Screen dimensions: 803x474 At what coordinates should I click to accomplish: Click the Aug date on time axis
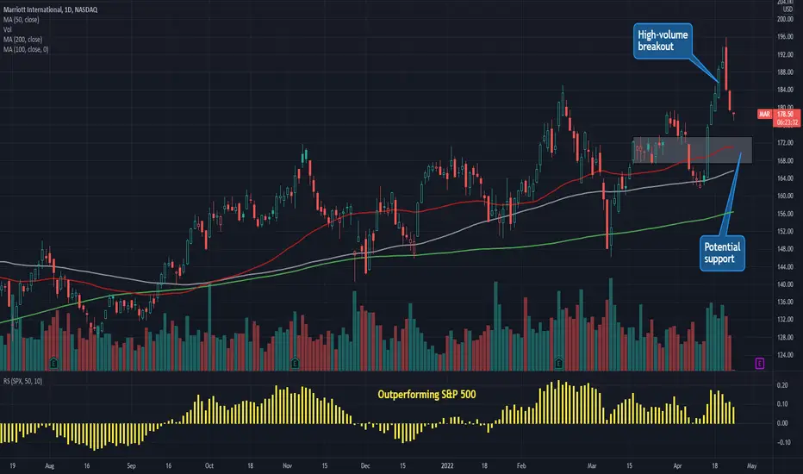tap(50, 465)
